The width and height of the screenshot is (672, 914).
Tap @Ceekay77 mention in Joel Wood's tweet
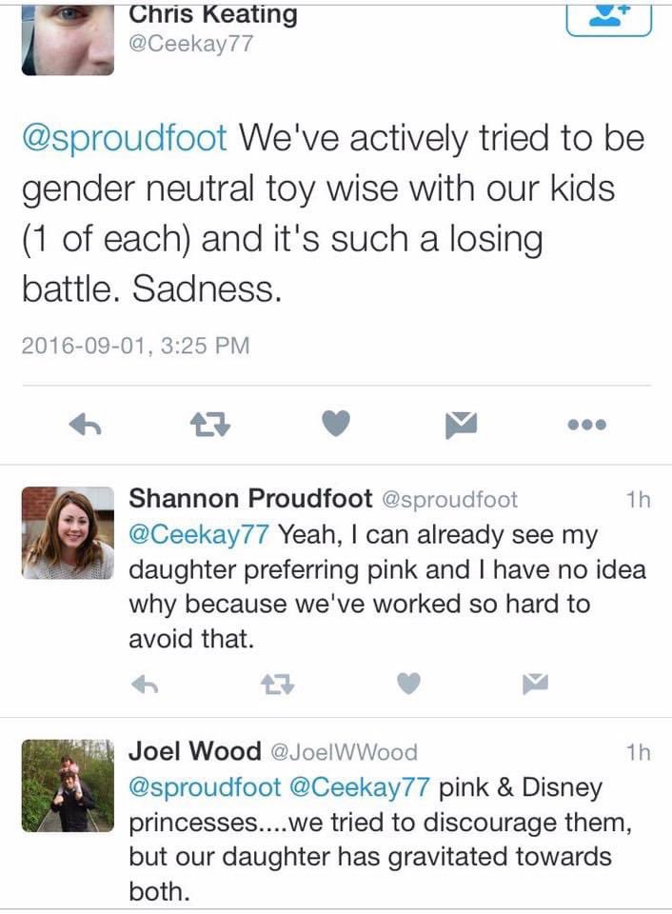361,787
